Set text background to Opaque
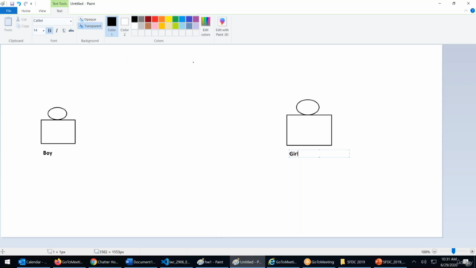476x268 pixels. tap(88, 19)
